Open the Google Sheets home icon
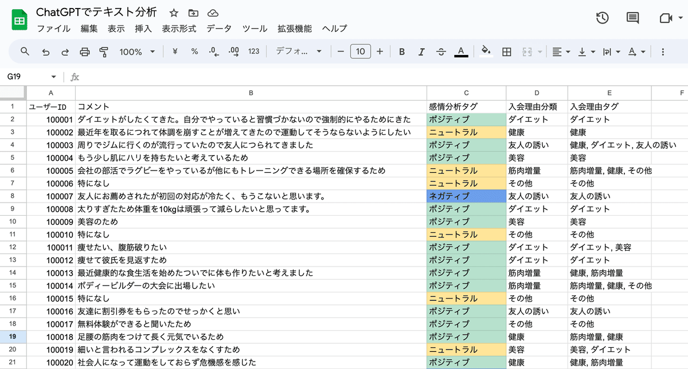The image size is (688, 369). 19,20
